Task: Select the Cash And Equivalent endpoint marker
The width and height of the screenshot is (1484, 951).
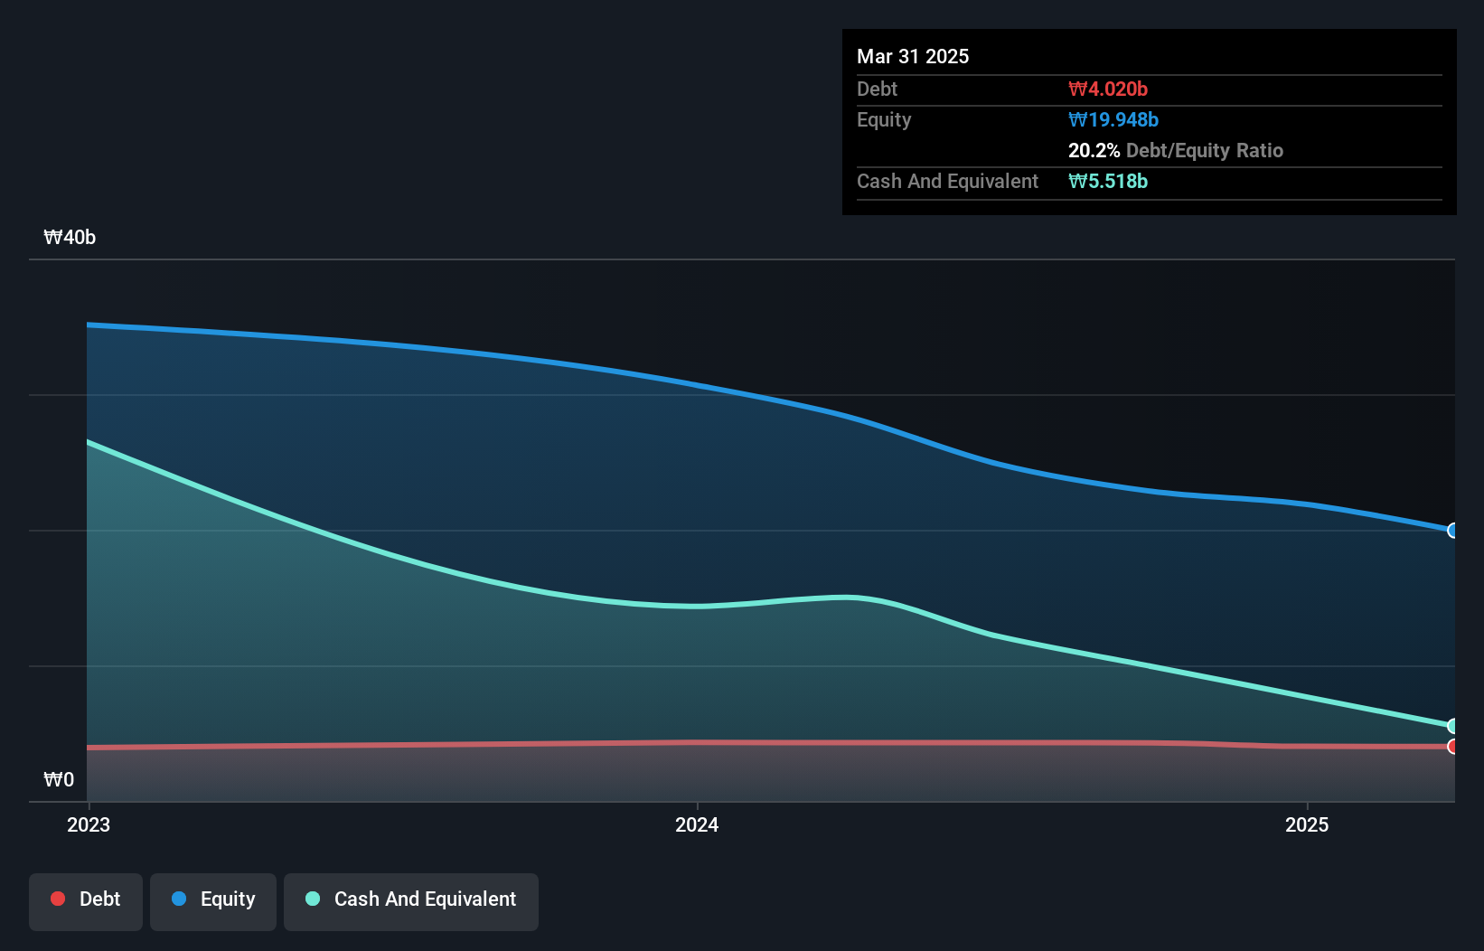Action: coord(1453,726)
